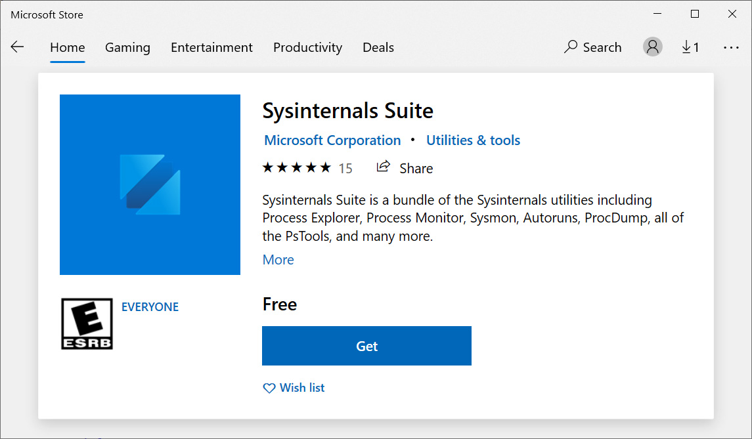Switch to the Home tab

point(68,47)
